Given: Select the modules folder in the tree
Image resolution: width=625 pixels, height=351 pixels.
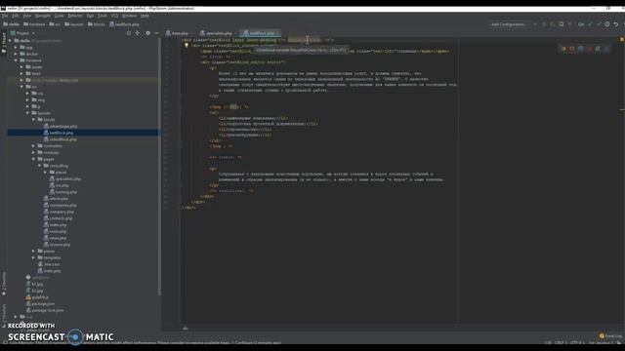Looking at the screenshot, I should 48,152.
